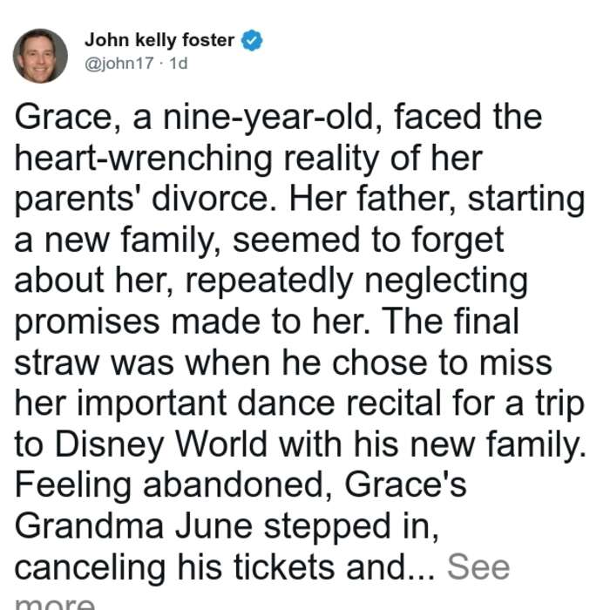Click the 'parents' divorce.' phrase

tap(146, 199)
